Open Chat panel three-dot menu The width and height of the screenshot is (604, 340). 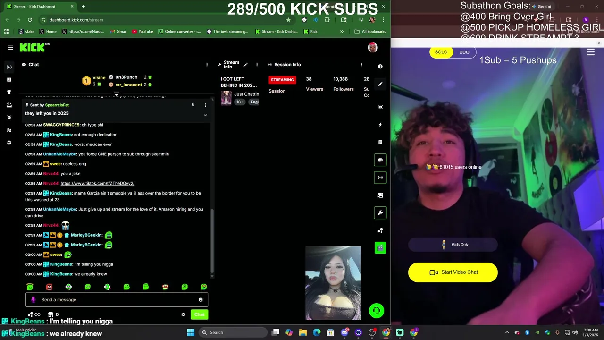coord(207,65)
